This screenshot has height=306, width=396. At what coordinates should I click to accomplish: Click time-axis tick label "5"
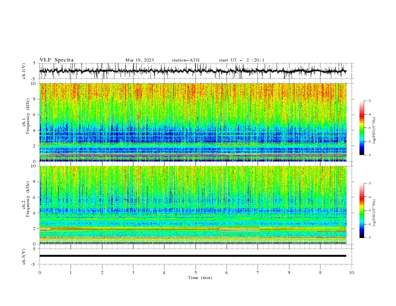coord(195,272)
